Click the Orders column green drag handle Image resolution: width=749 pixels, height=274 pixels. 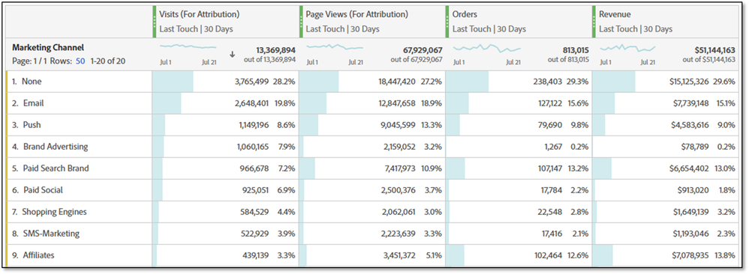point(447,22)
